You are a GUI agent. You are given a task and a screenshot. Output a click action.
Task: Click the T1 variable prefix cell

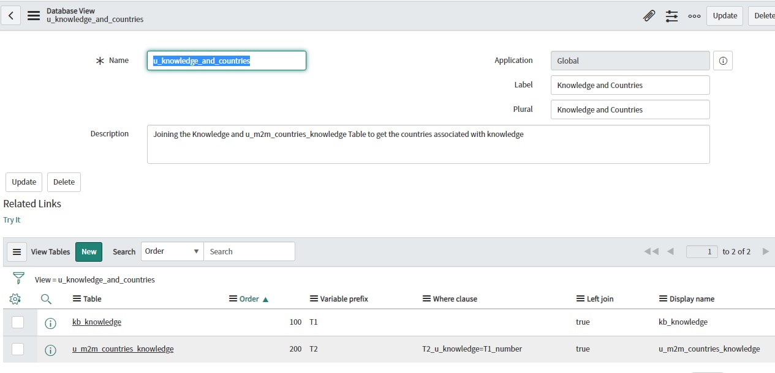[x=314, y=322]
